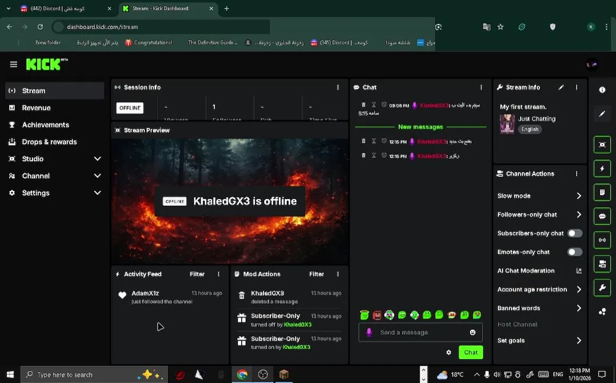Toggle Emotes-only chat switch
The width and height of the screenshot is (616, 383).
click(x=574, y=252)
